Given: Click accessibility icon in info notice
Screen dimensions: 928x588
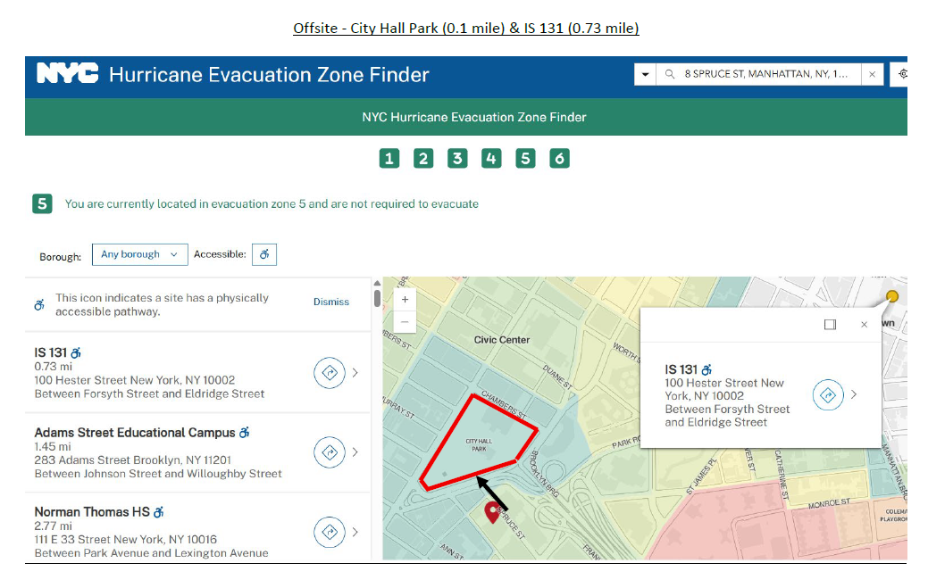Looking at the screenshot, I should click(39, 305).
